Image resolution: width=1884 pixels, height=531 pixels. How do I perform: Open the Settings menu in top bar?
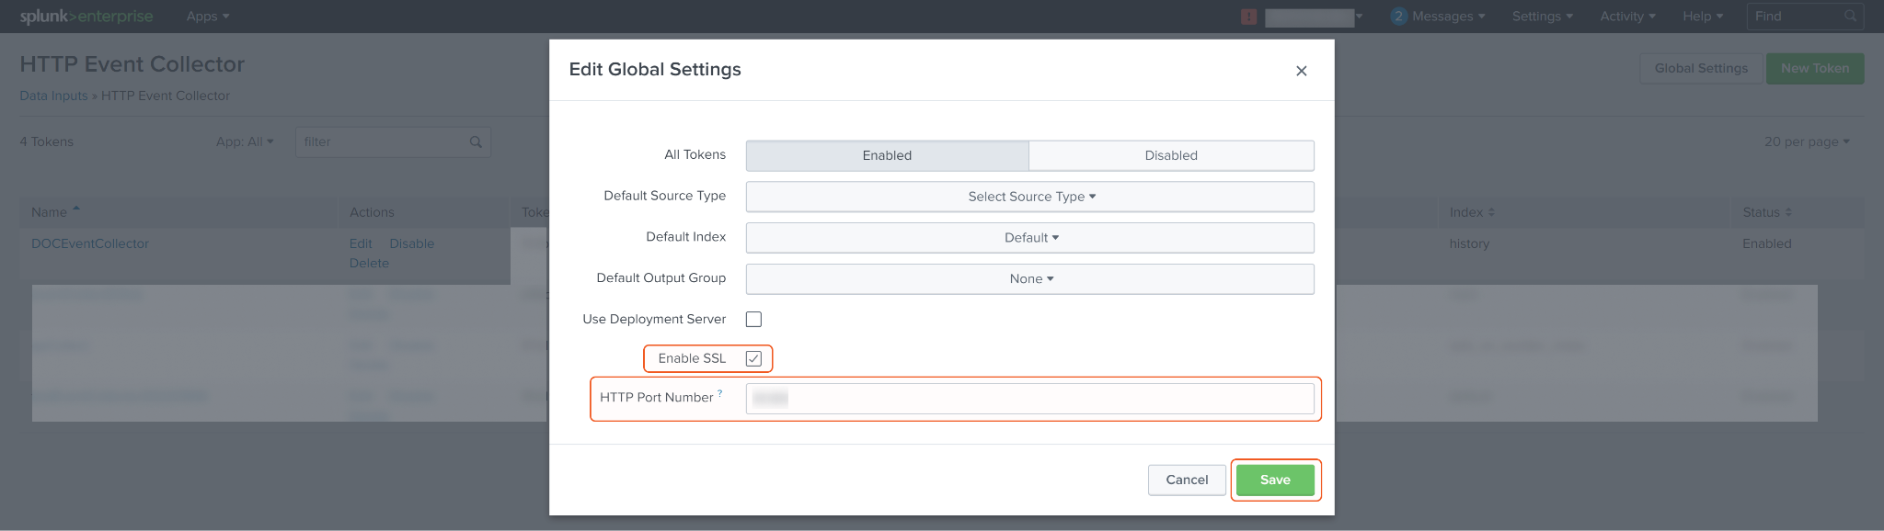point(1542,17)
